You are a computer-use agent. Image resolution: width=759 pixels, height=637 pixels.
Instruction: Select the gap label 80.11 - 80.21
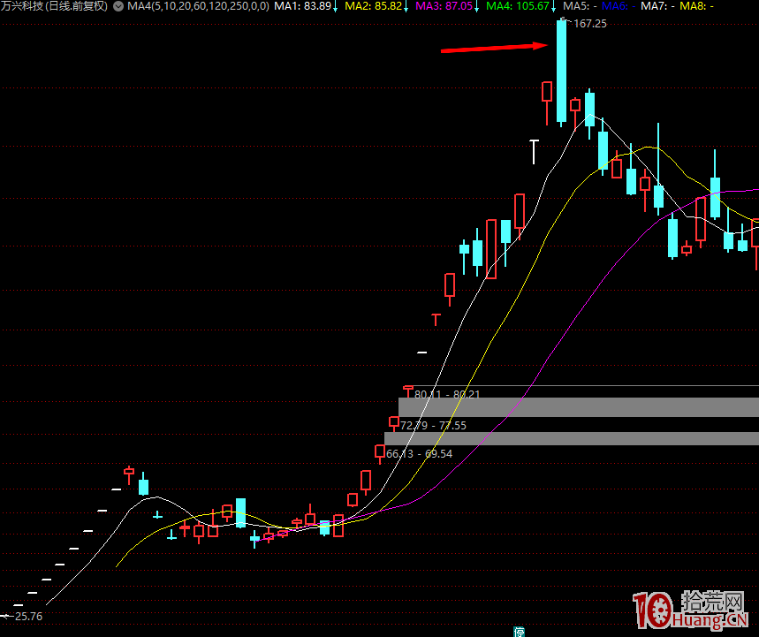(447, 394)
